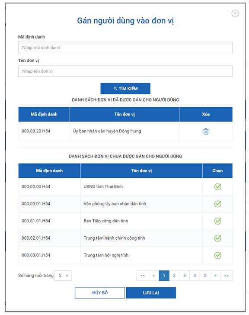Jump to page 5
The image size is (249, 315).
tap(205, 276)
